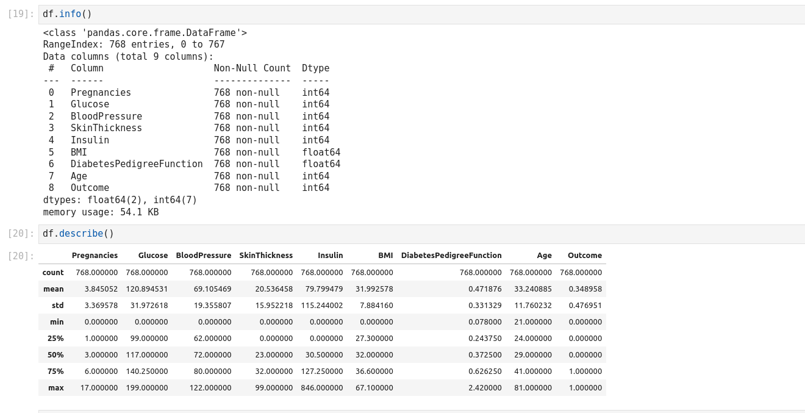
Task: Select the [19] input cell prompt
Action: coord(21,14)
